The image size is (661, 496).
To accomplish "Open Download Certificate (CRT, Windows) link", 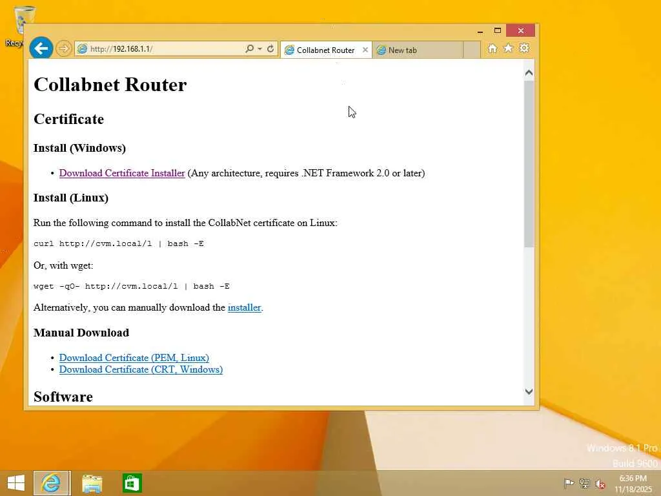I will (x=141, y=369).
